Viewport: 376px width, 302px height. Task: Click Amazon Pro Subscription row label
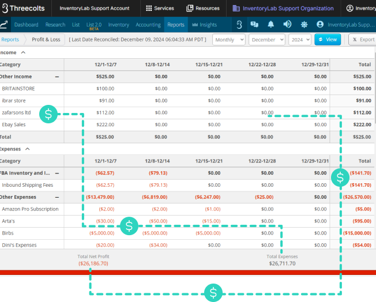click(x=30, y=209)
